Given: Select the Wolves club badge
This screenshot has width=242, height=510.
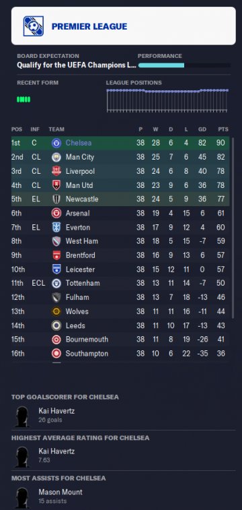Looking at the screenshot, I should (x=56, y=312).
